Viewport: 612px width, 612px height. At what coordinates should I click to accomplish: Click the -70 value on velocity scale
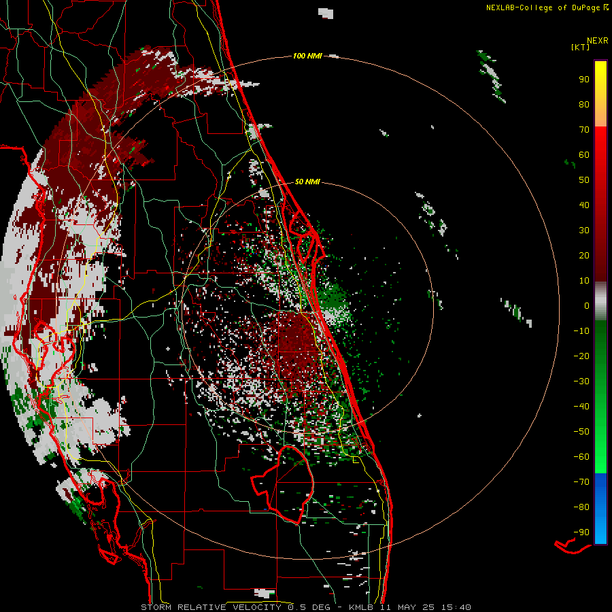point(581,482)
